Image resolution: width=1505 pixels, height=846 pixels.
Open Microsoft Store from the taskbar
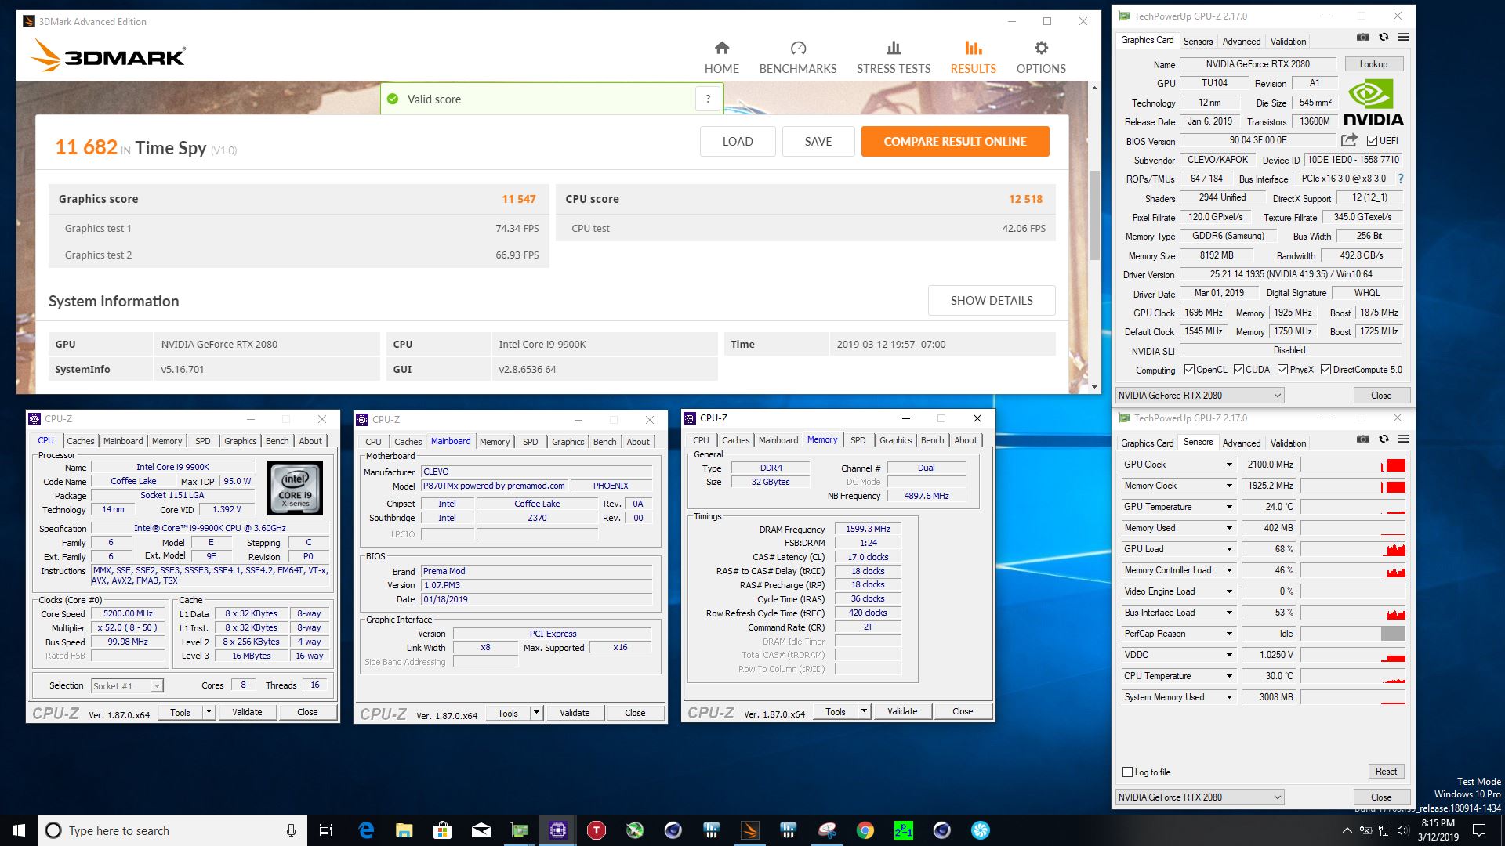tap(443, 830)
